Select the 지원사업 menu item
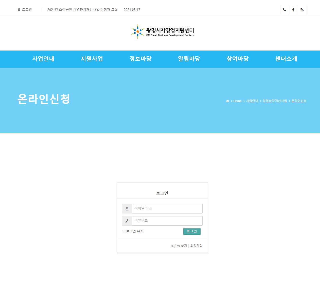Image resolution: width=320 pixels, height=281 pixels. [x=92, y=59]
